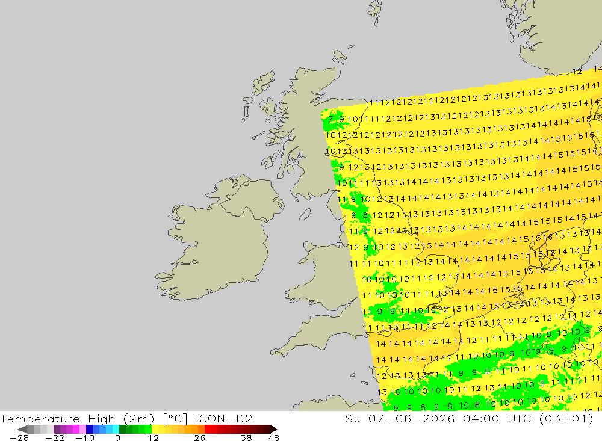This screenshot has width=602, height=441.
Task: Click the 'Temperature High (2m)' title text
Action: tap(77, 419)
